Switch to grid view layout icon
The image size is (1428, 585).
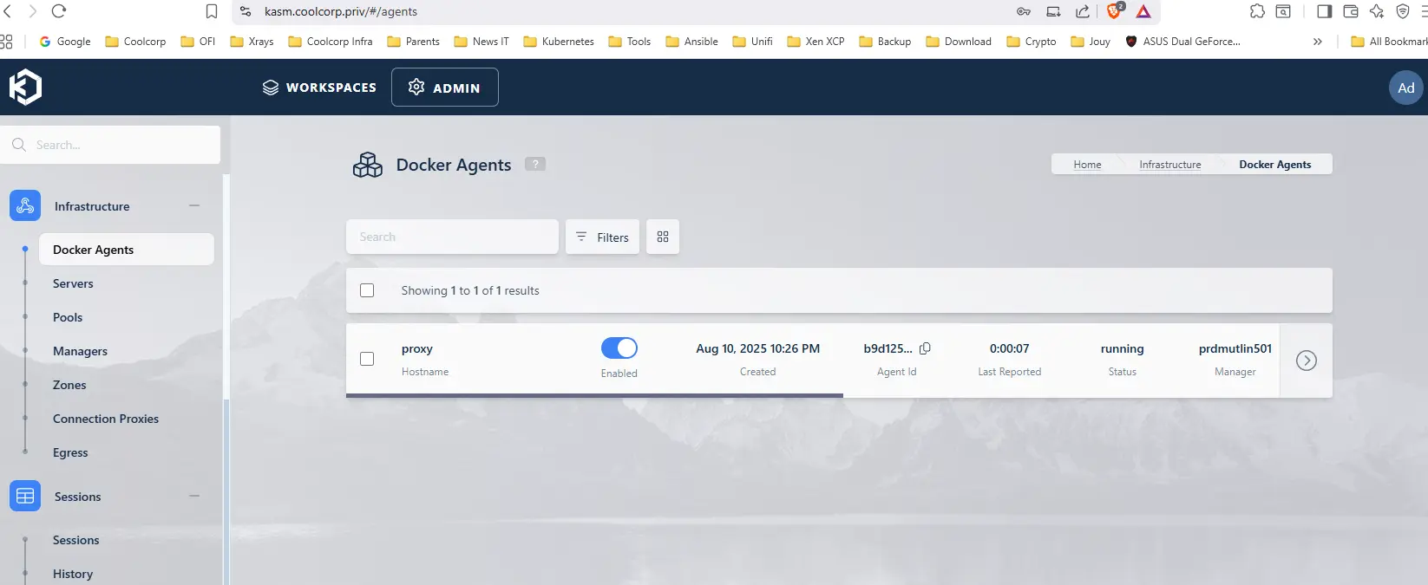coord(663,237)
